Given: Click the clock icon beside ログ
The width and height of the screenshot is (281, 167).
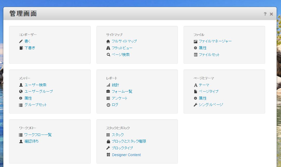Looking at the screenshot, I should tap(108, 105).
